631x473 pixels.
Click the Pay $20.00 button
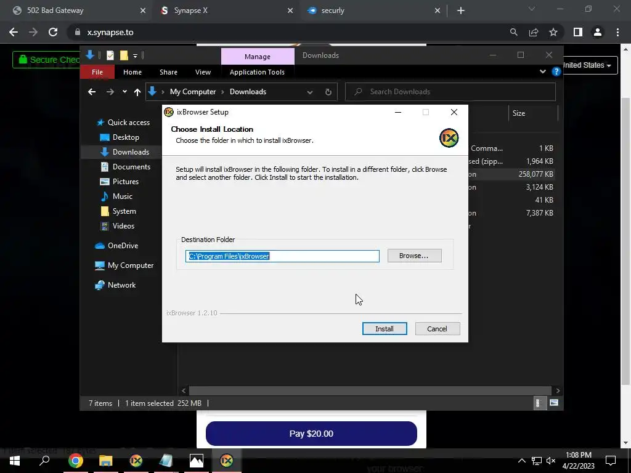(311, 434)
